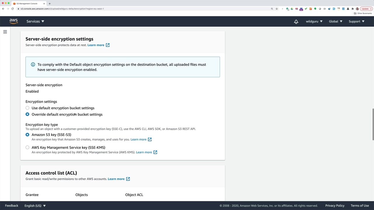Screen dimensions: 374x210
Task: Click the Grantee column header
Action: (32, 195)
